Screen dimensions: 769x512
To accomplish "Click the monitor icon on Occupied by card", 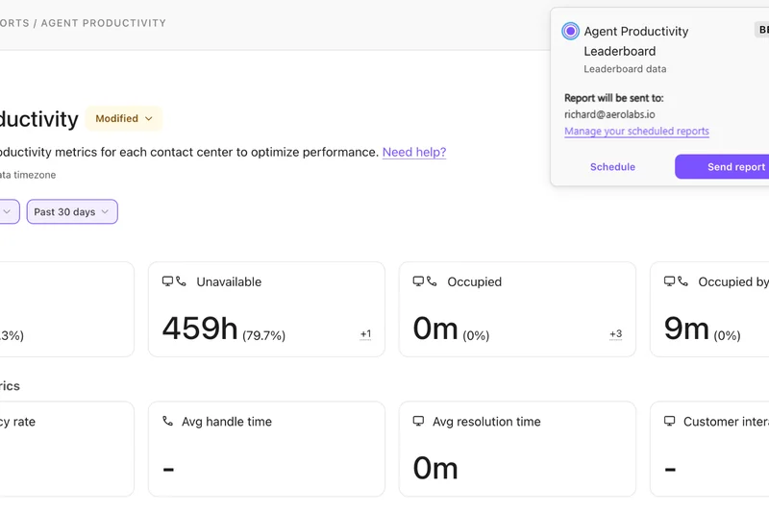I will click(670, 281).
